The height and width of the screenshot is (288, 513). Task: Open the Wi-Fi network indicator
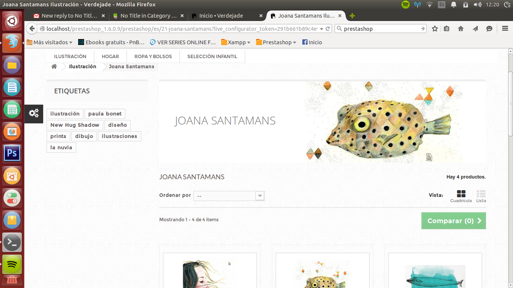pyautogui.click(x=429, y=4)
